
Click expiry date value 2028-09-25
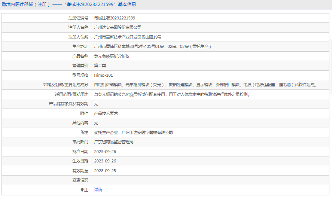pyautogui.click(x=105, y=171)
